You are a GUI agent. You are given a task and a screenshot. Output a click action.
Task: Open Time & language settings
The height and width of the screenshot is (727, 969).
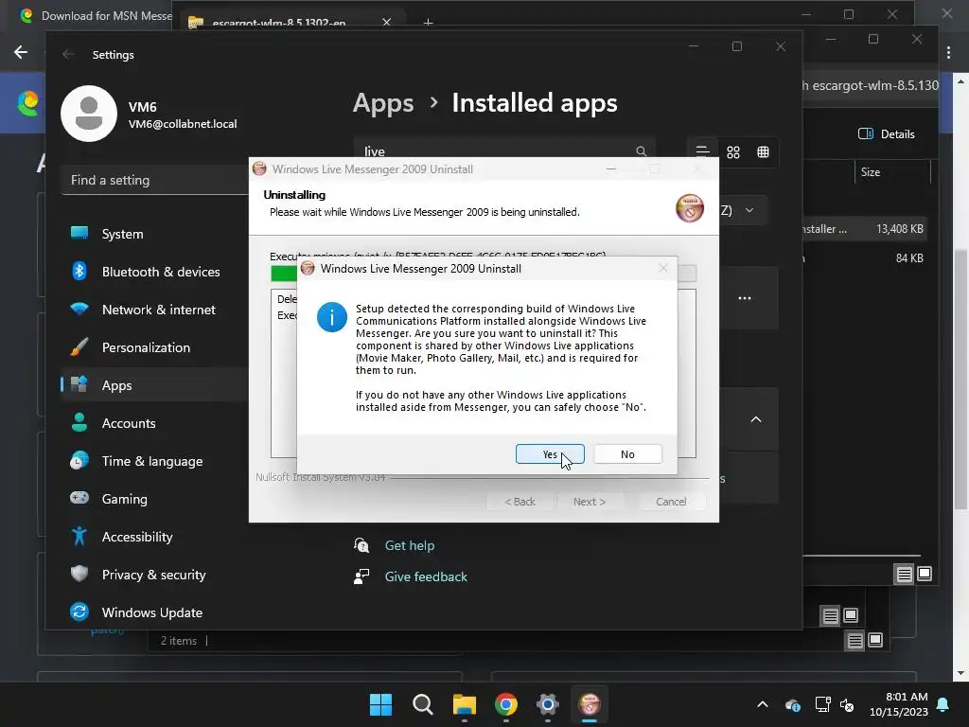click(x=154, y=461)
